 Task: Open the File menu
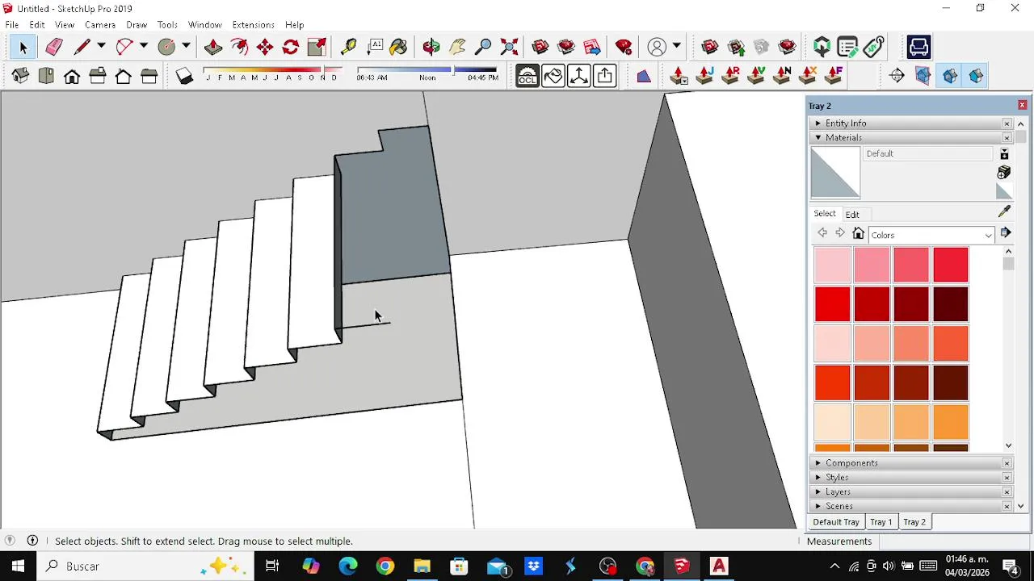point(12,25)
